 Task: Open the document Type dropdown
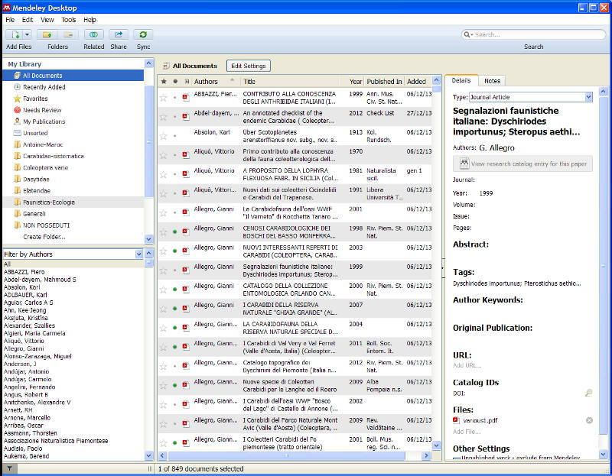tap(588, 97)
